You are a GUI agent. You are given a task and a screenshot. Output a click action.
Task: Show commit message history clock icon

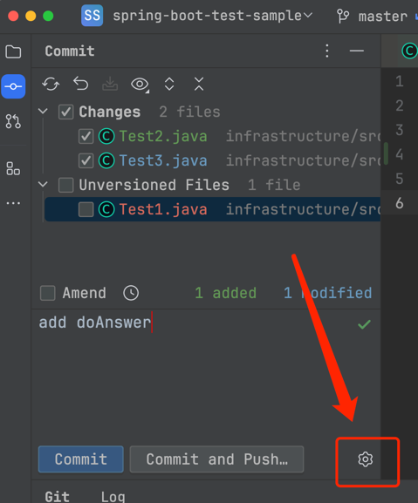click(x=131, y=293)
